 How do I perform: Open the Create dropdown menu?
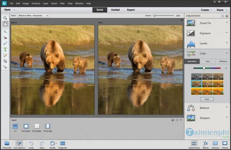click(206, 10)
